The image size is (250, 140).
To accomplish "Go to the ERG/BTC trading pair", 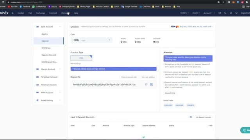I will point(191,105).
